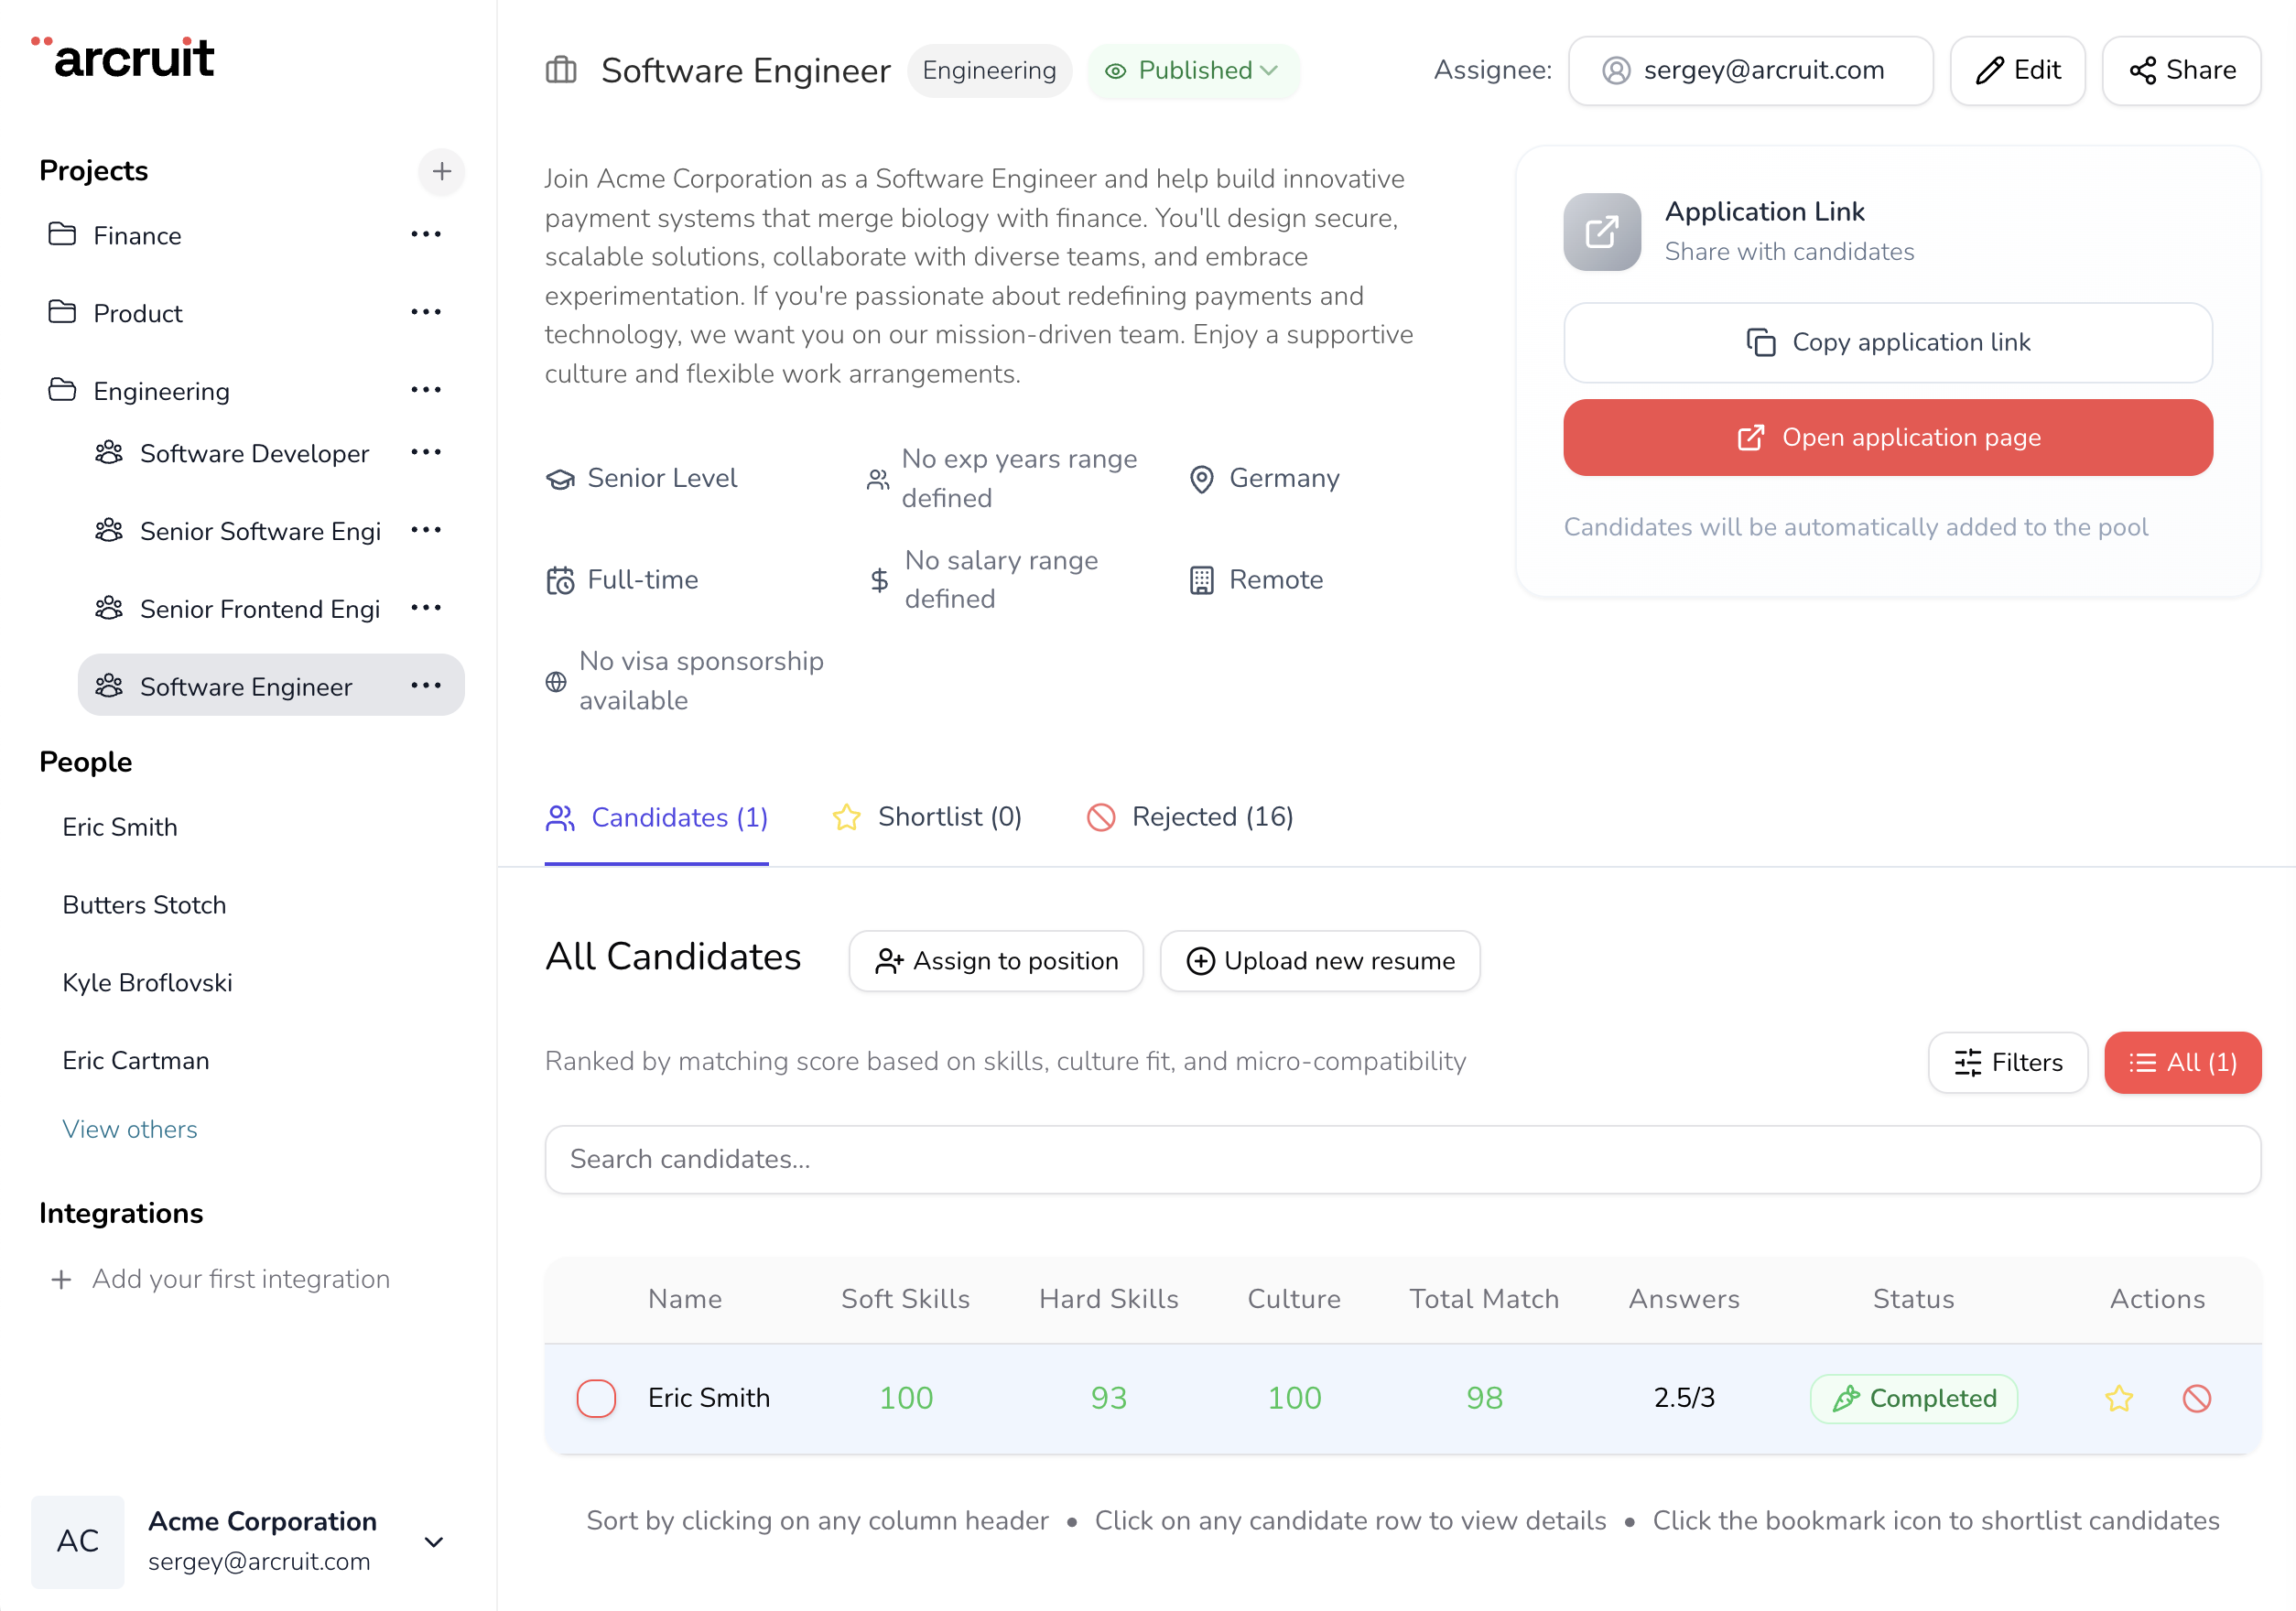Click the briefcase icon beside Software Engineer title
This screenshot has width=2296, height=1611.
561,70
